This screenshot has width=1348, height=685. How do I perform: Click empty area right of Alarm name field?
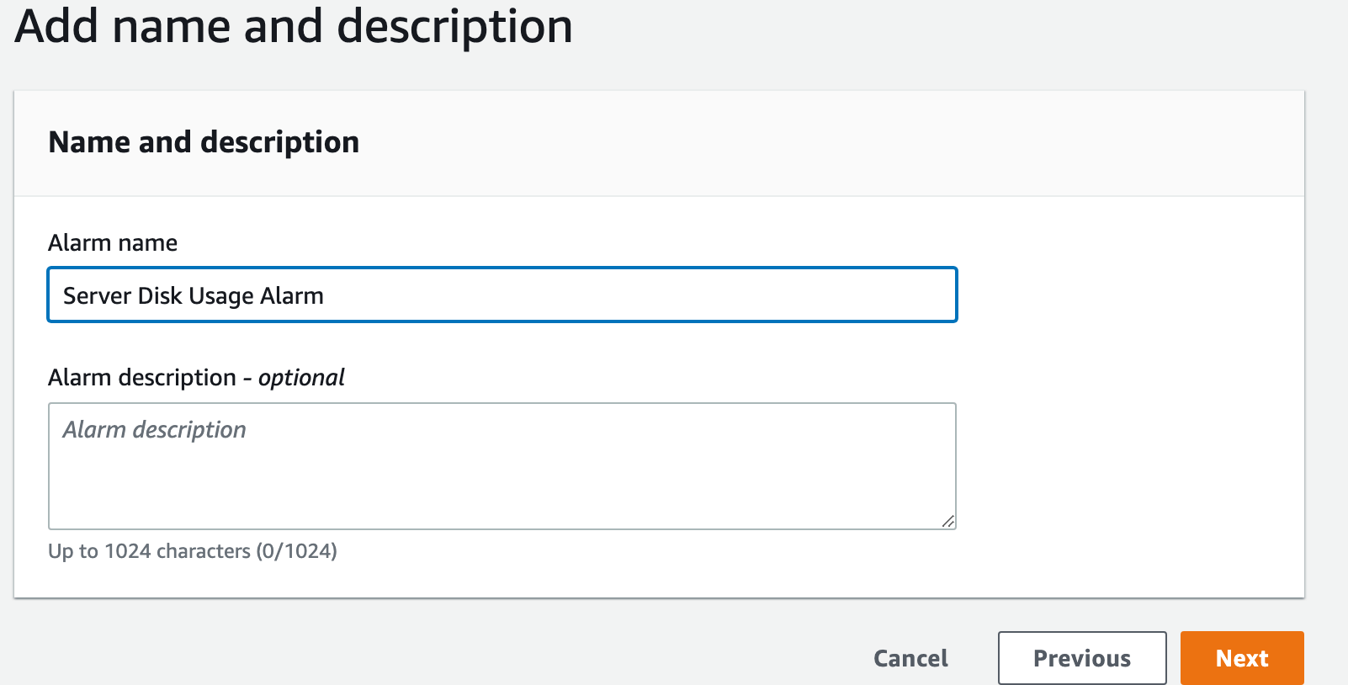[x=1128, y=295]
